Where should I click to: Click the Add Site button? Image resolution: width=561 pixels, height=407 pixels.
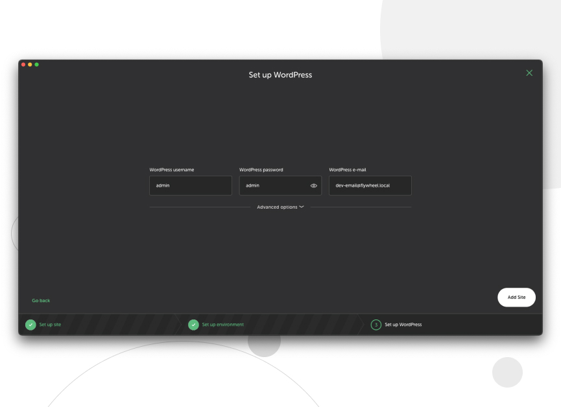[516, 297]
